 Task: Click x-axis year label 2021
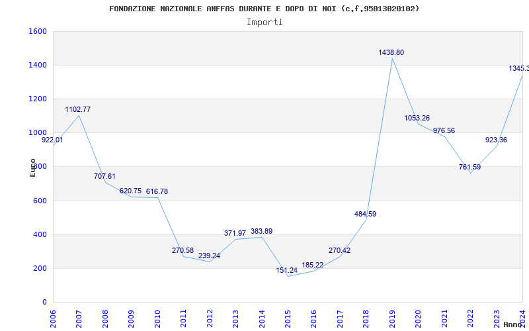(444, 318)
